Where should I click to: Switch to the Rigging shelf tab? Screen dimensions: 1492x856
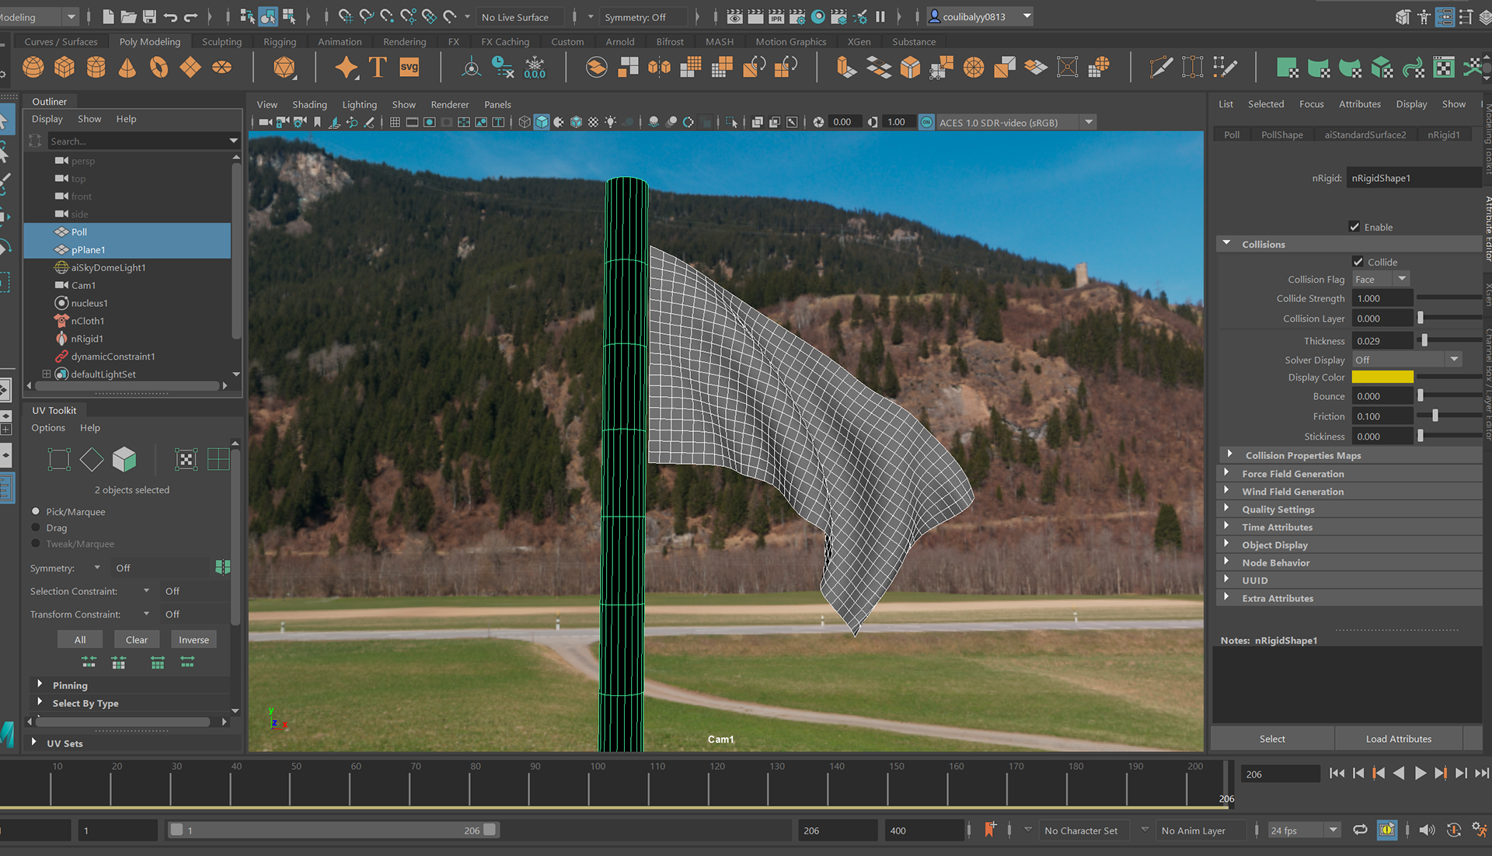pos(280,42)
